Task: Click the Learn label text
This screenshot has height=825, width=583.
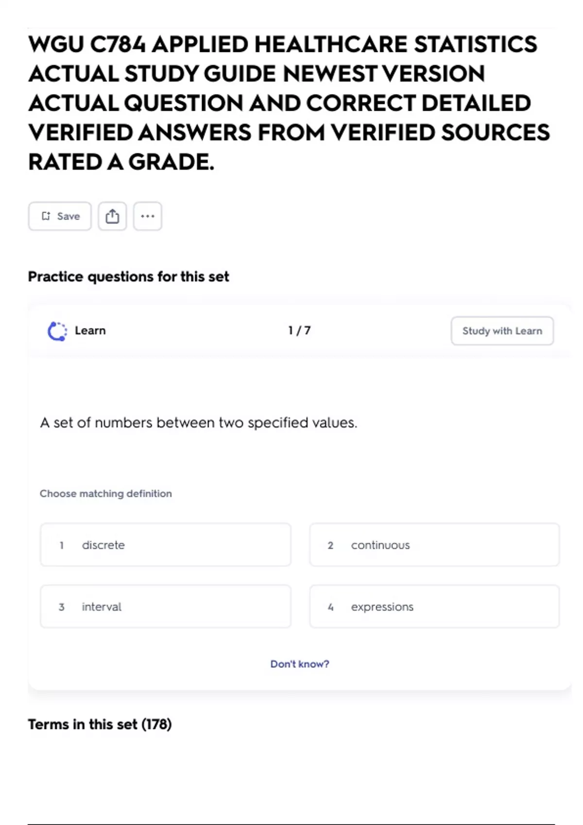Action: [90, 331]
